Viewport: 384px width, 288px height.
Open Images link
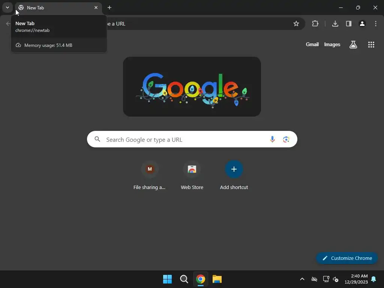coord(332,44)
